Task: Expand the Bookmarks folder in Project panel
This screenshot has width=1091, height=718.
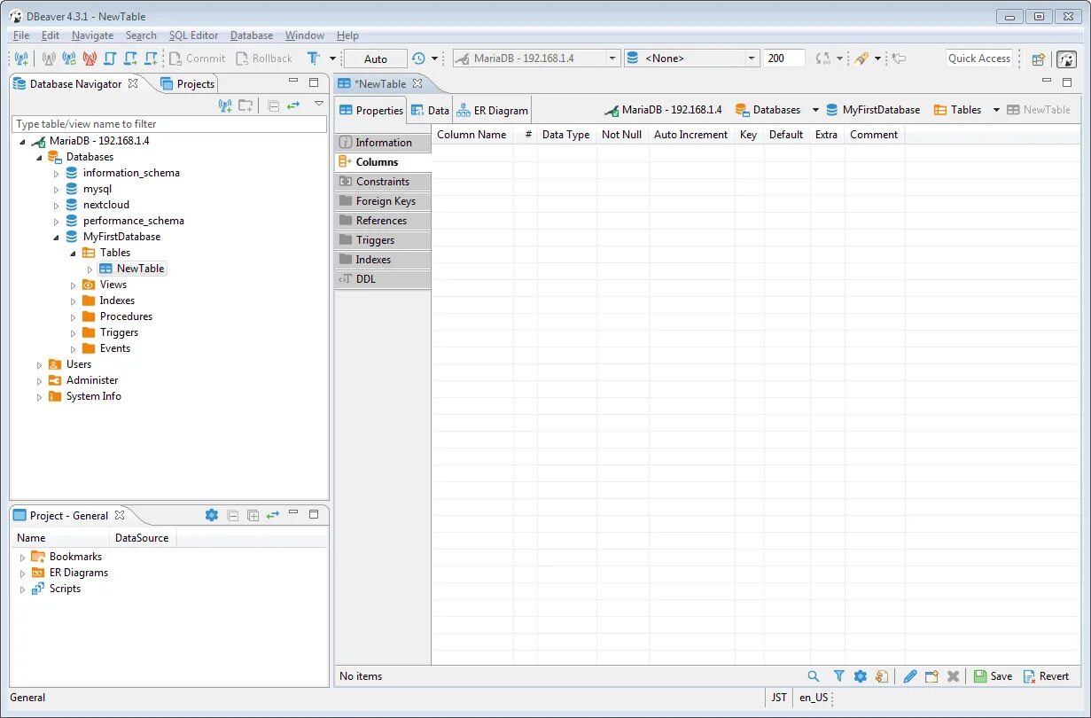Action: (22, 558)
